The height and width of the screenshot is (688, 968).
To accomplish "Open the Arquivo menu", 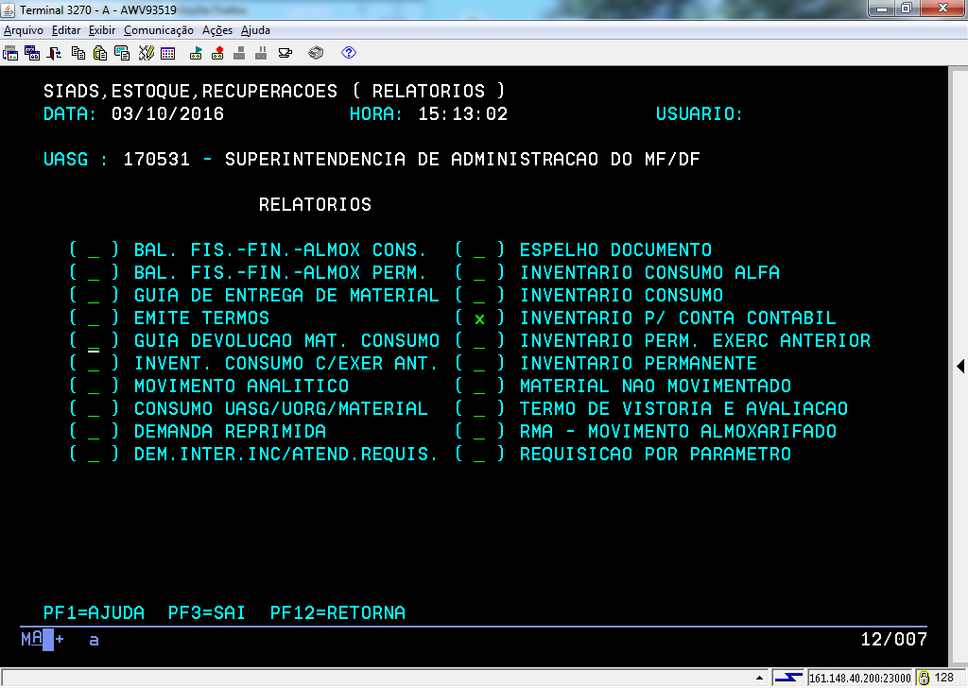I will 24,30.
